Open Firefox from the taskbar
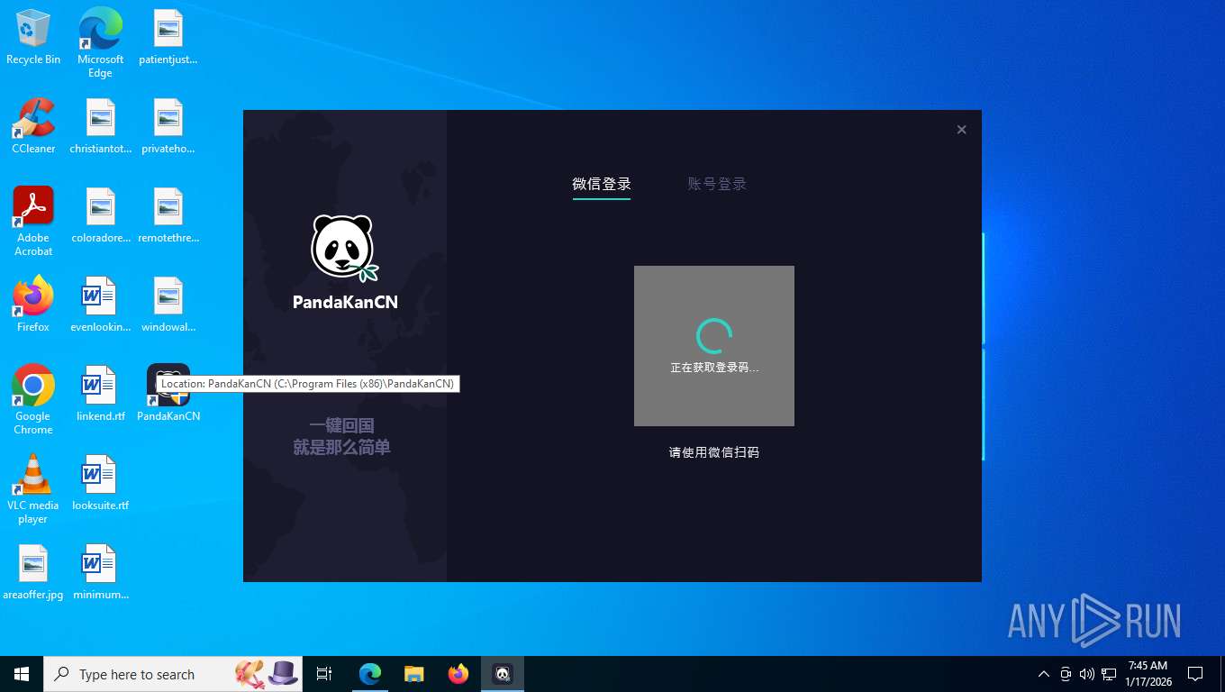 click(458, 674)
